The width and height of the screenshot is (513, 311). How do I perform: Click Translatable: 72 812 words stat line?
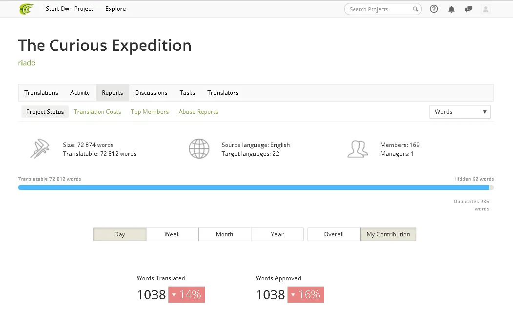click(100, 153)
